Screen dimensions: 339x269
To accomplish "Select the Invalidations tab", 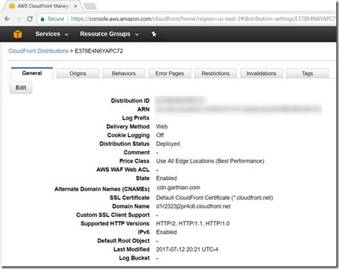I will point(262,73).
